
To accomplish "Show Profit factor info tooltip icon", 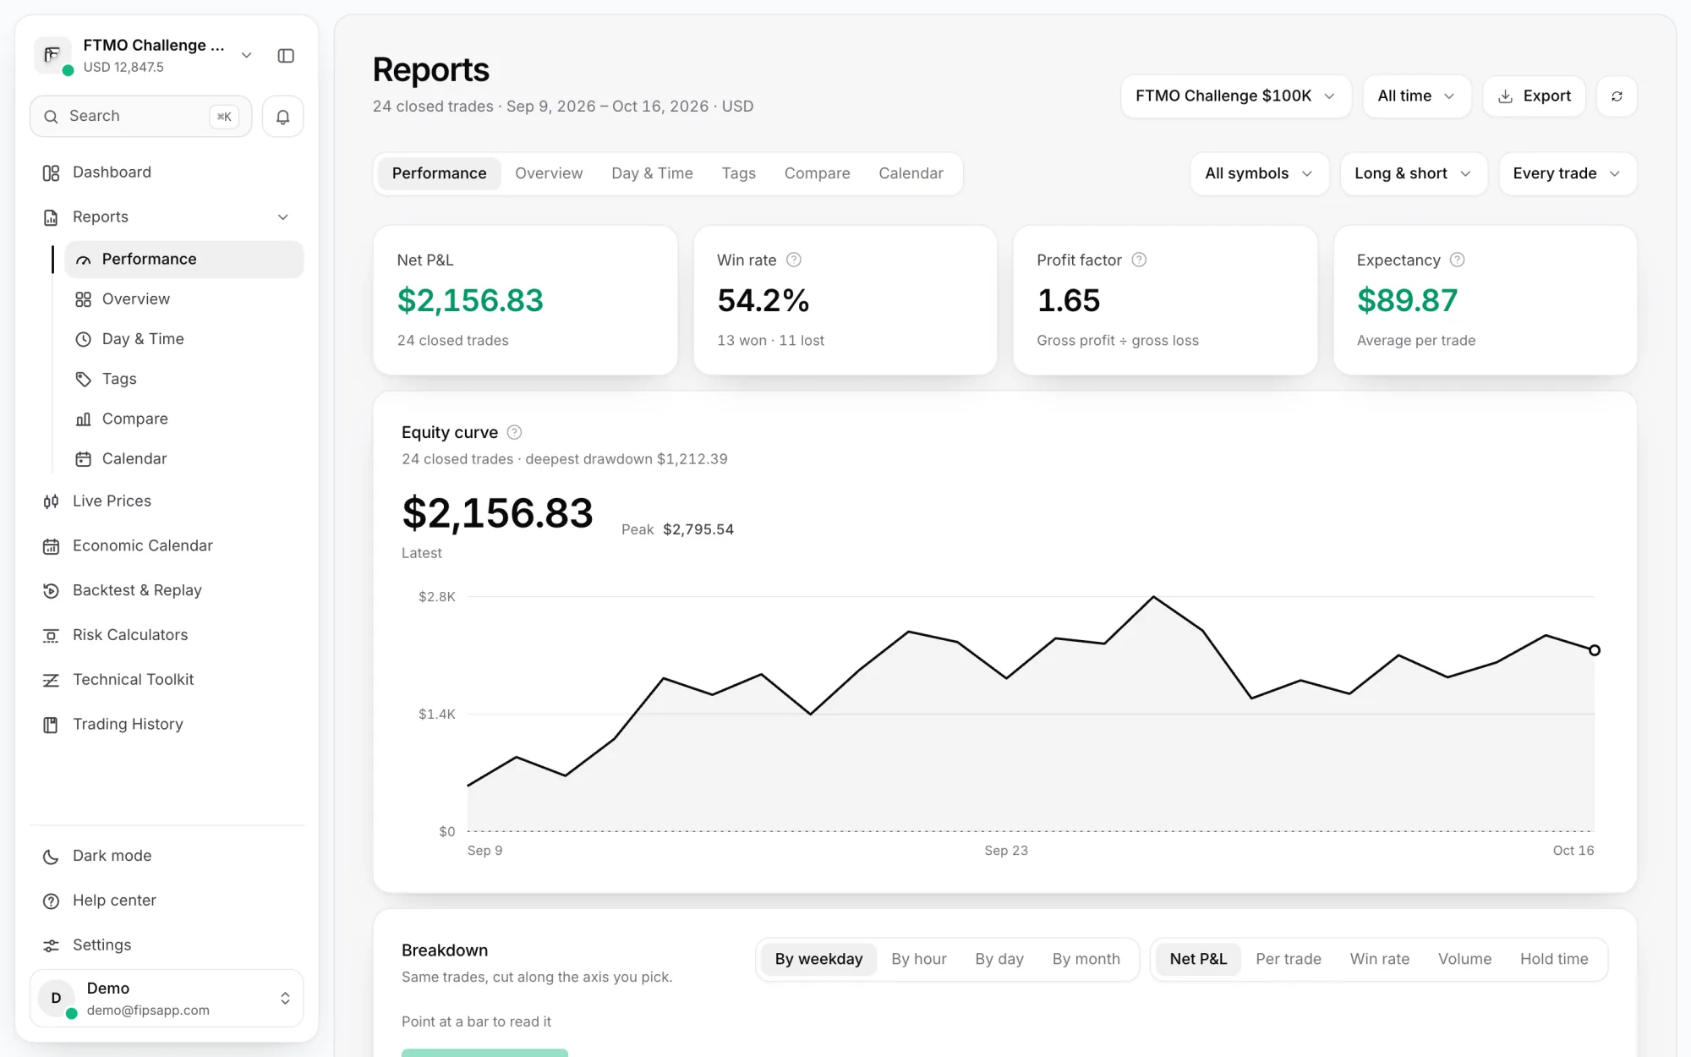I will point(1139,260).
